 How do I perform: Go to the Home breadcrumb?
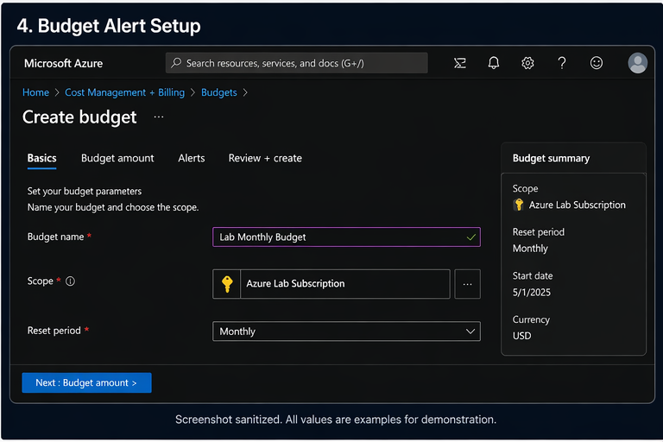click(36, 92)
